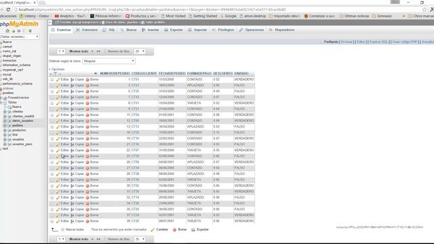Click the phpMyAdmin home icon
This screenshot has width=434, height=244.
click(7, 30)
